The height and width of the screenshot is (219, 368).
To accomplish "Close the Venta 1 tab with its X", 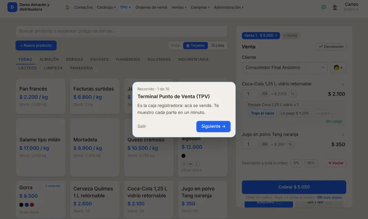I will pyautogui.click(x=276, y=35).
